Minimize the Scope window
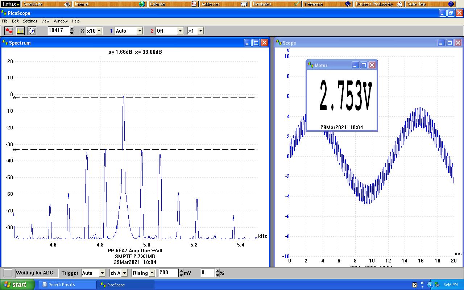The width and height of the screenshot is (464, 290). (x=441, y=43)
